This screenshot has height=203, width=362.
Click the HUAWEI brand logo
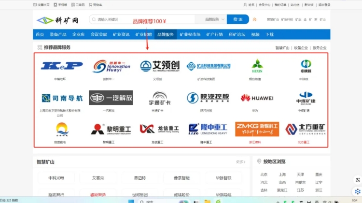(x=257, y=98)
